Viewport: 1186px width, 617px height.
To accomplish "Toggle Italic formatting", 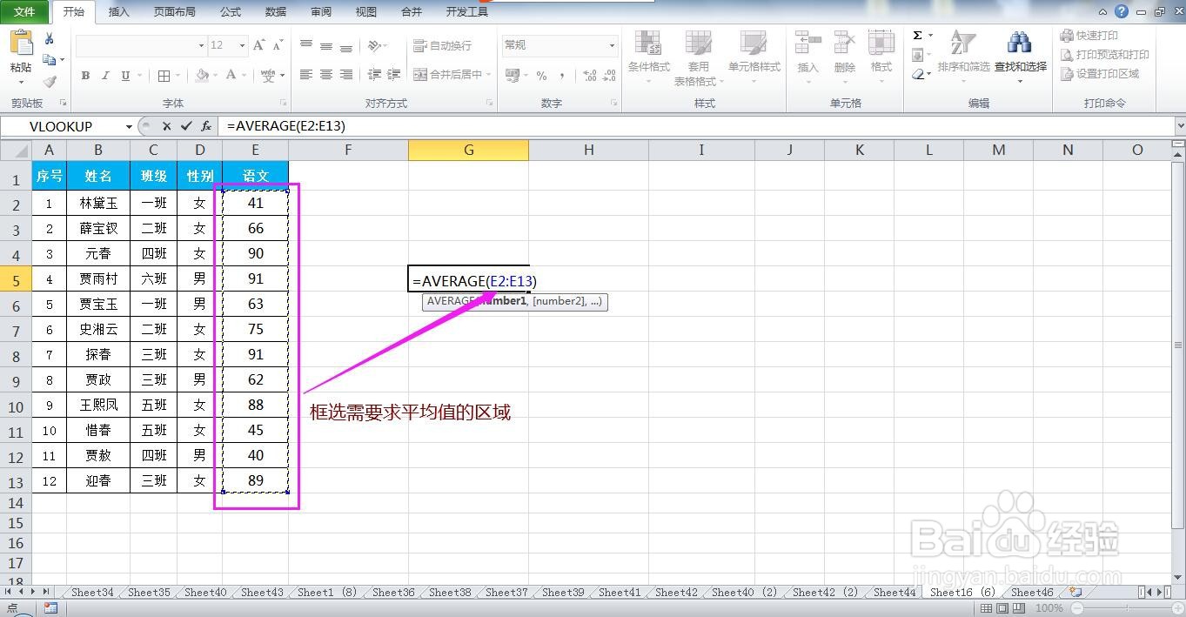I will click(x=105, y=76).
